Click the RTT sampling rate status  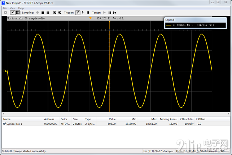click(158, 151)
